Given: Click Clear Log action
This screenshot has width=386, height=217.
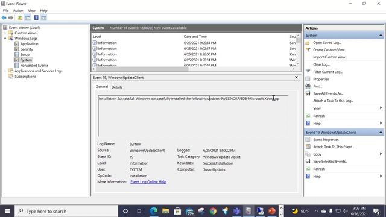Looking at the screenshot, I should click(x=321, y=64).
